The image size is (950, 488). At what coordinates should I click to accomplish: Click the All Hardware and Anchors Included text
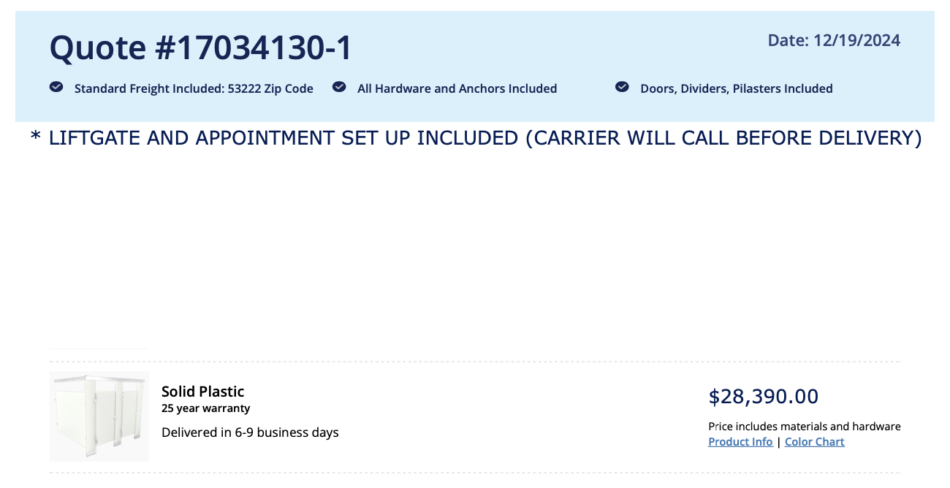click(457, 88)
